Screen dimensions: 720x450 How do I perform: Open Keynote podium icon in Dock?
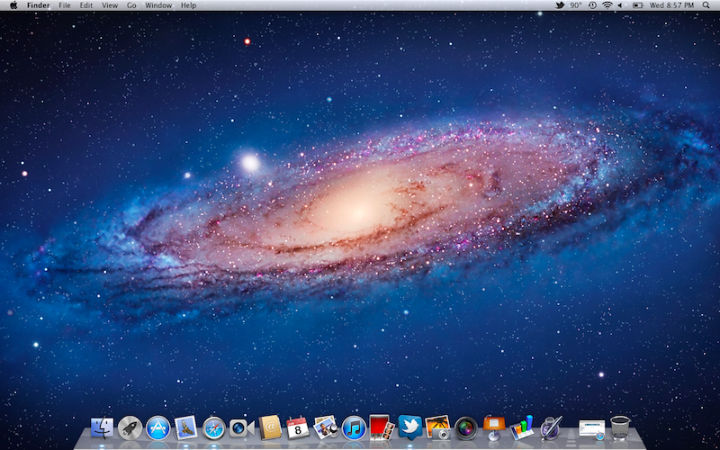click(494, 428)
